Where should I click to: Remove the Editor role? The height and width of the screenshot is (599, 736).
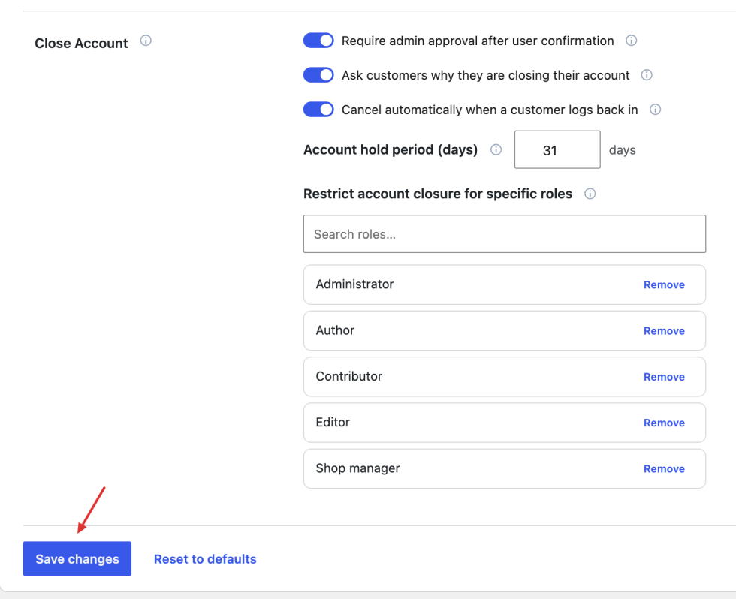point(664,423)
